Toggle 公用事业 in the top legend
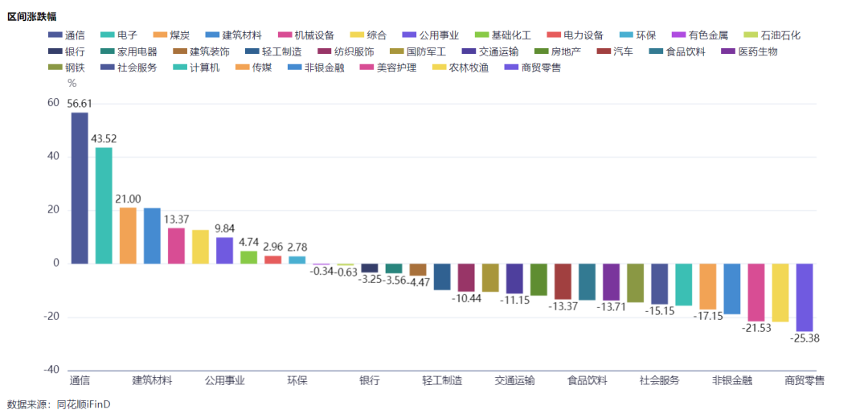Image resolution: width=868 pixels, height=414 pixels. (430, 35)
